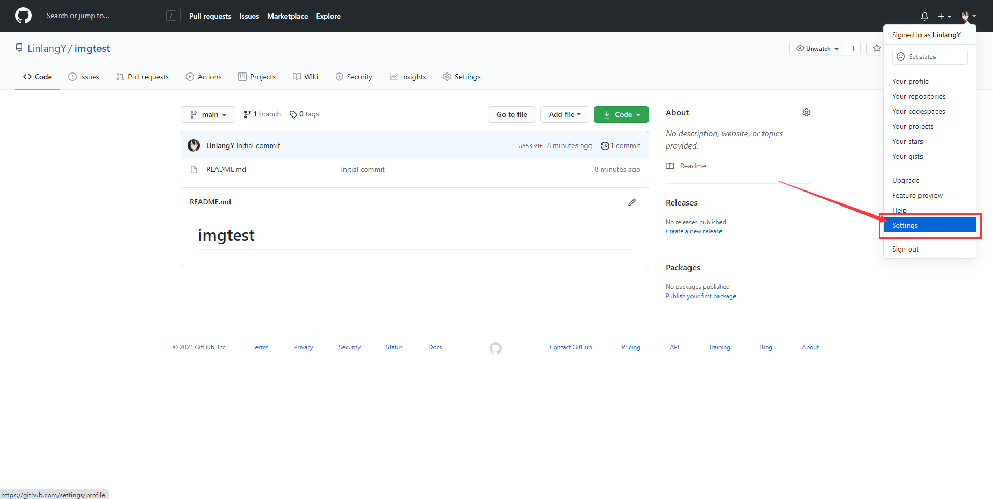
Task: Click Set status in user menu
Action: pos(929,56)
